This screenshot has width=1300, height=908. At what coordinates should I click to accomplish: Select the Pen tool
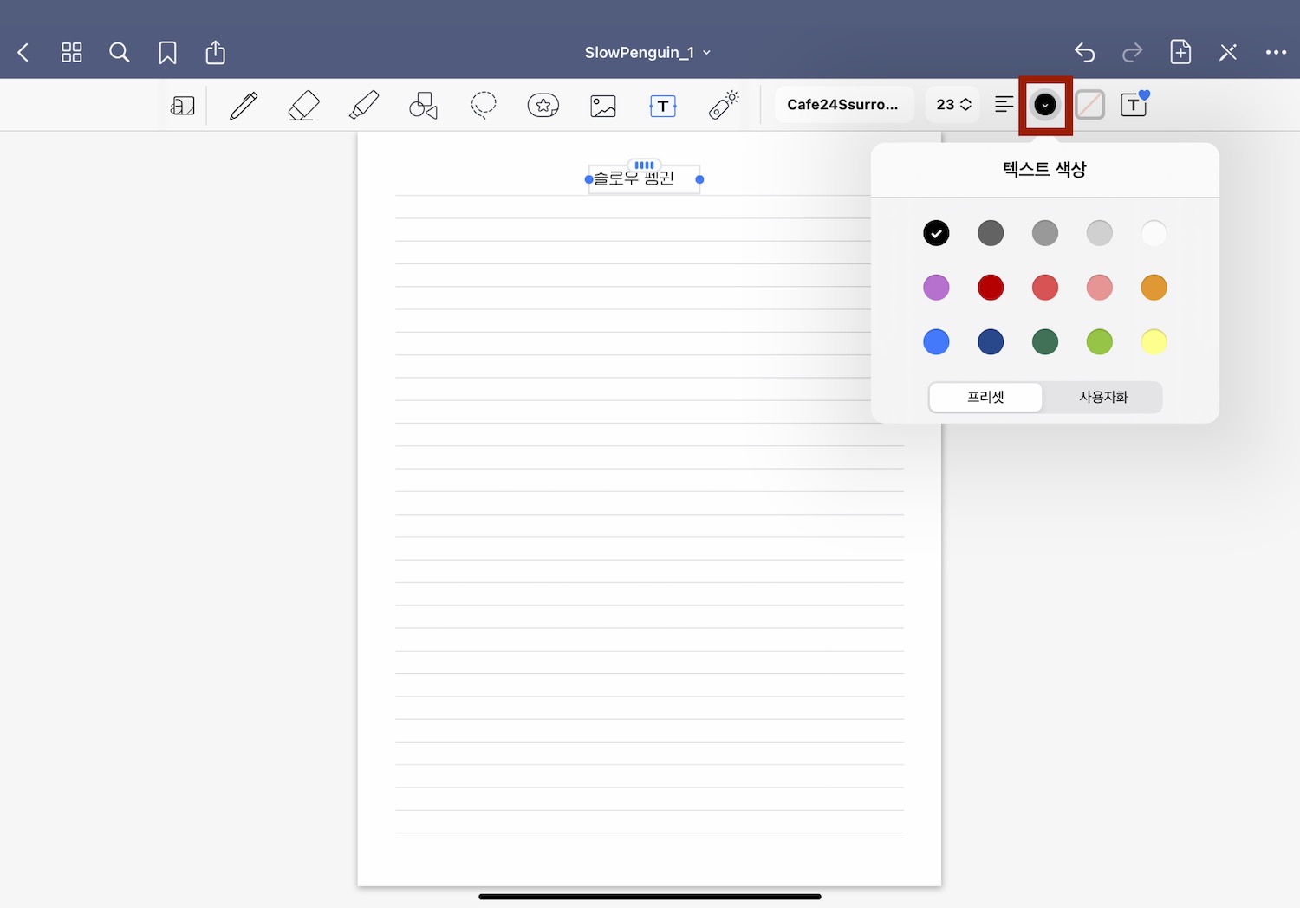click(244, 106)
